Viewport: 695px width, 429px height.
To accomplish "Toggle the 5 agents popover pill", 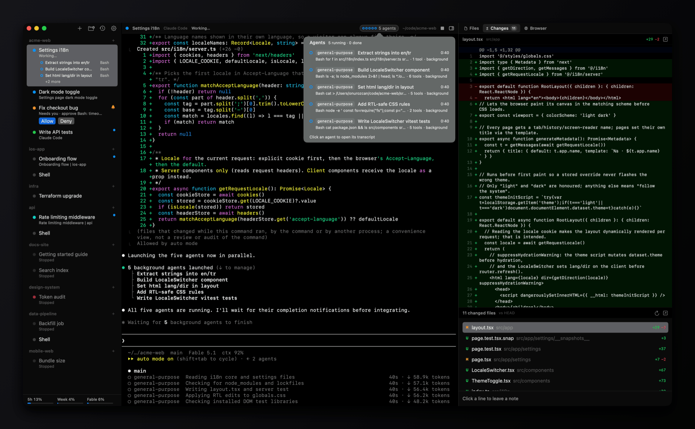I will click(x=379, y=28).
